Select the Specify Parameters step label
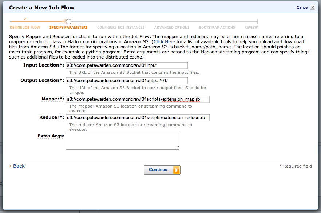This screenshot has height=213, width=321. (68, 27)
